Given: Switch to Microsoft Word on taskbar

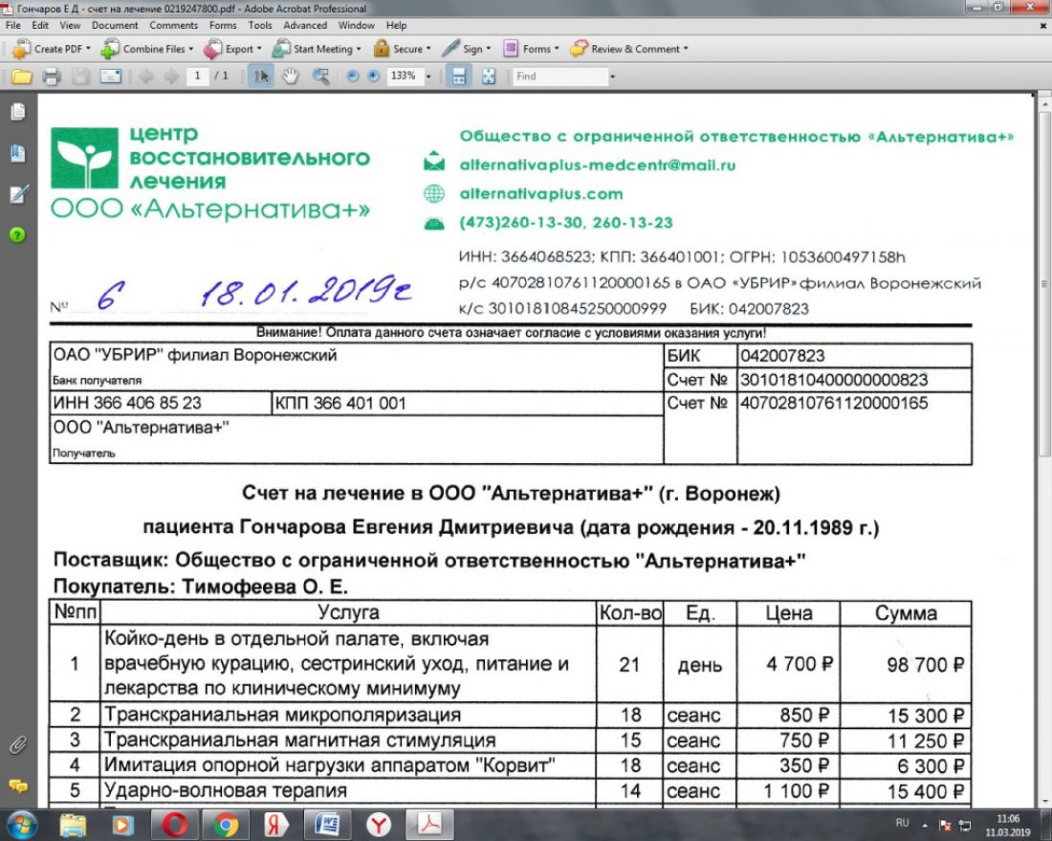Looking at the screenshot, I should (327, 825).
